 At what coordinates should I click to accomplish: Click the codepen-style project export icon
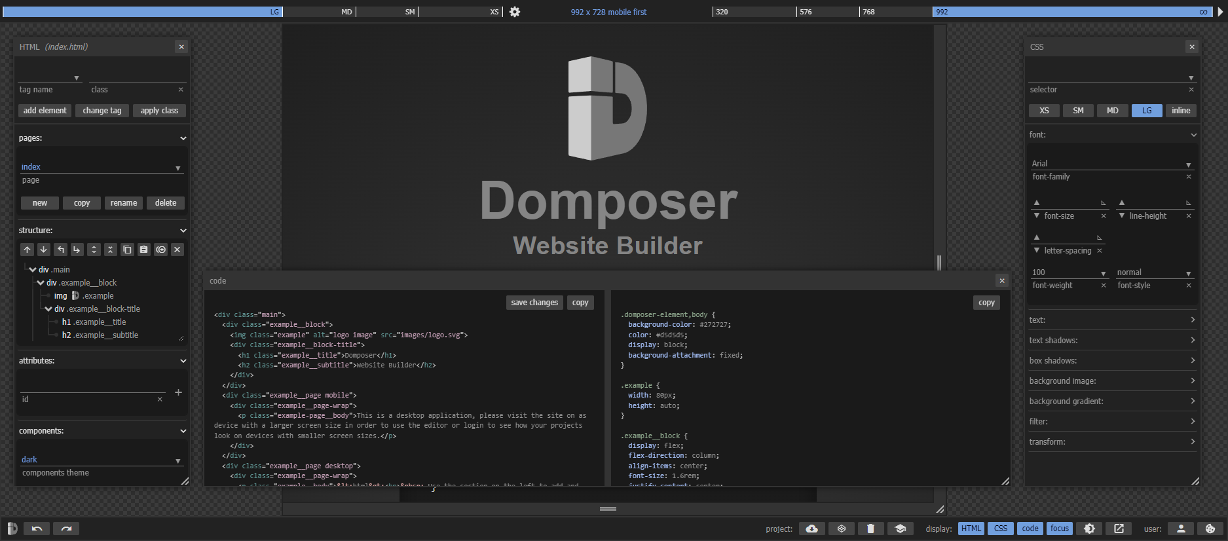pos(842,529)
